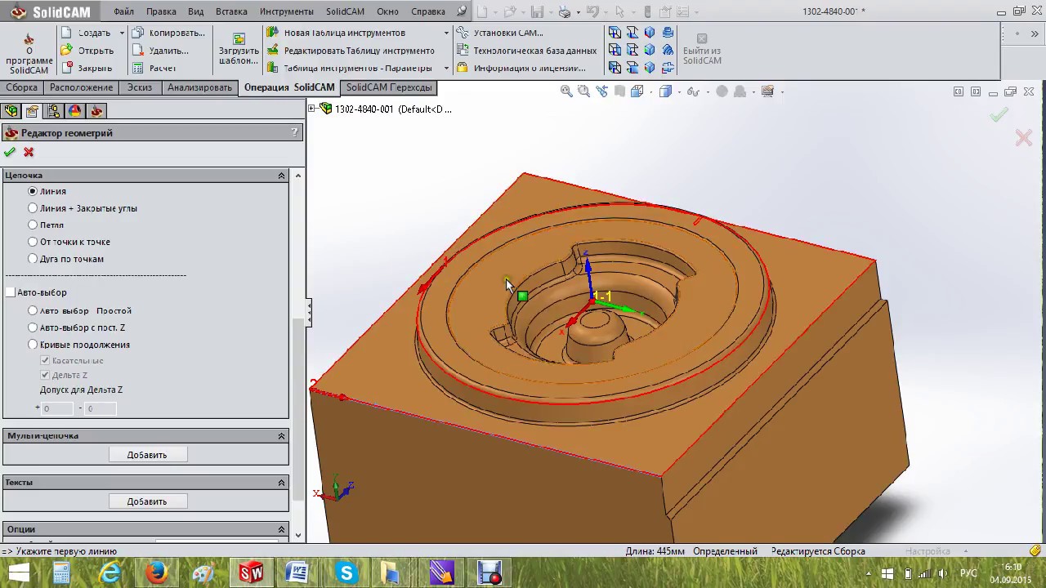This screenshot has width=1046, height=588.
Task: Enable the Авто-выбор checkbox
Action: (11, 292)
